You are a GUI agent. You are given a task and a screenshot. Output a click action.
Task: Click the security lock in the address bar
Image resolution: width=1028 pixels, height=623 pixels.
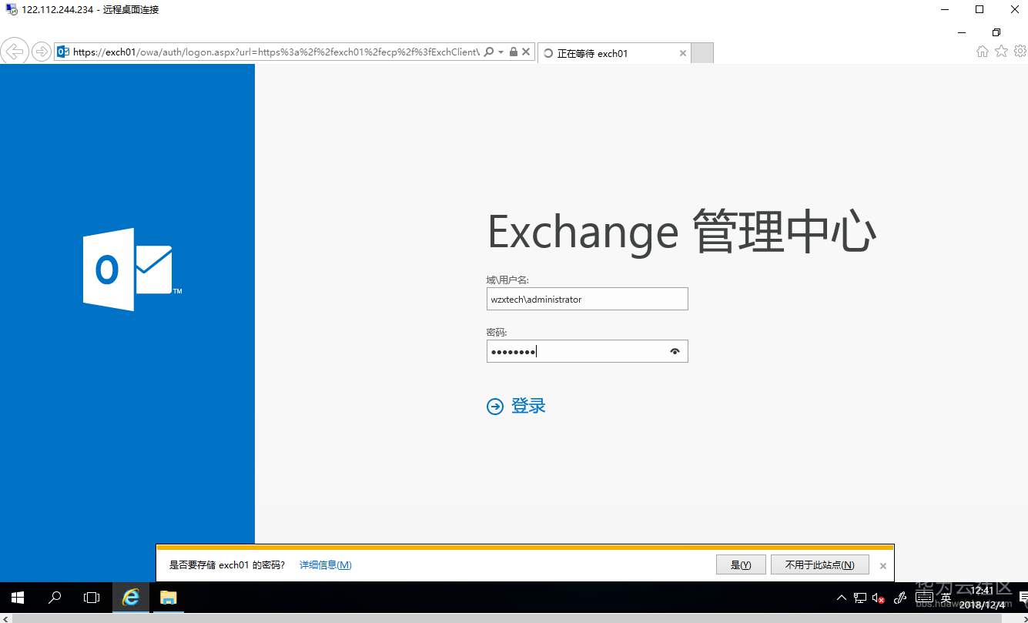click(x=512, y=52)
